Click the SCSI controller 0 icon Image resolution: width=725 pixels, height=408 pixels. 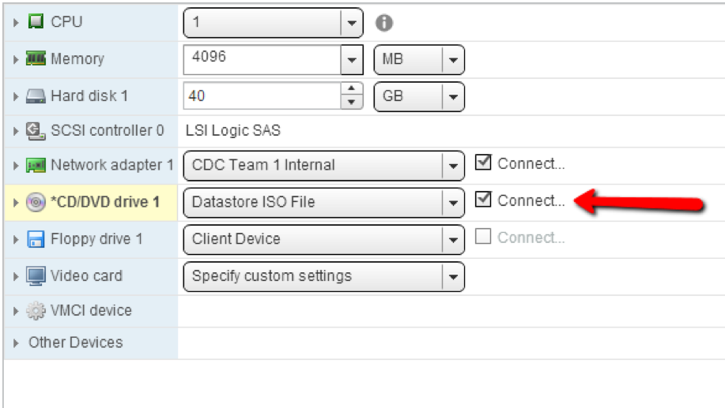point(36,130)
